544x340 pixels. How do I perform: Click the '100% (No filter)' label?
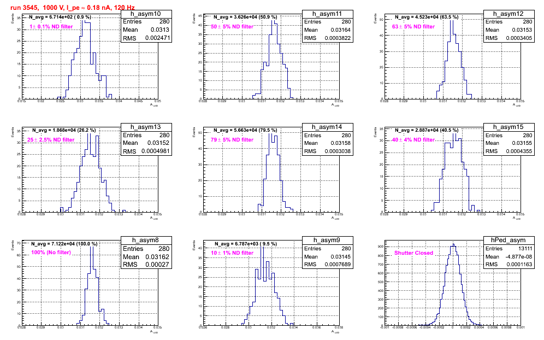tap(51, 253)
